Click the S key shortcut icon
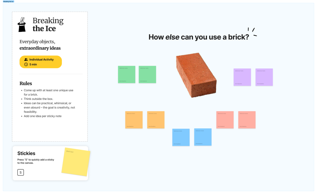The width and height of the screenshot is (317, 194). (x=21, y=172)
